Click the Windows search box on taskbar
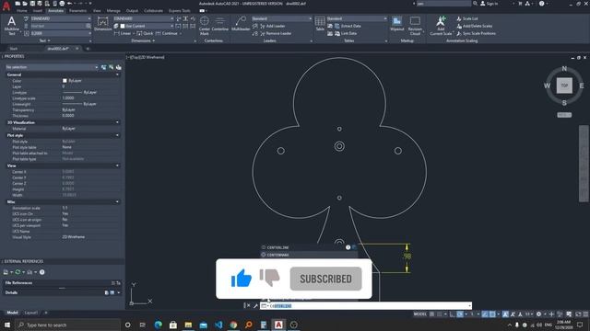The width and height of the screenshot is (590, 331). (x=67, y=325)
